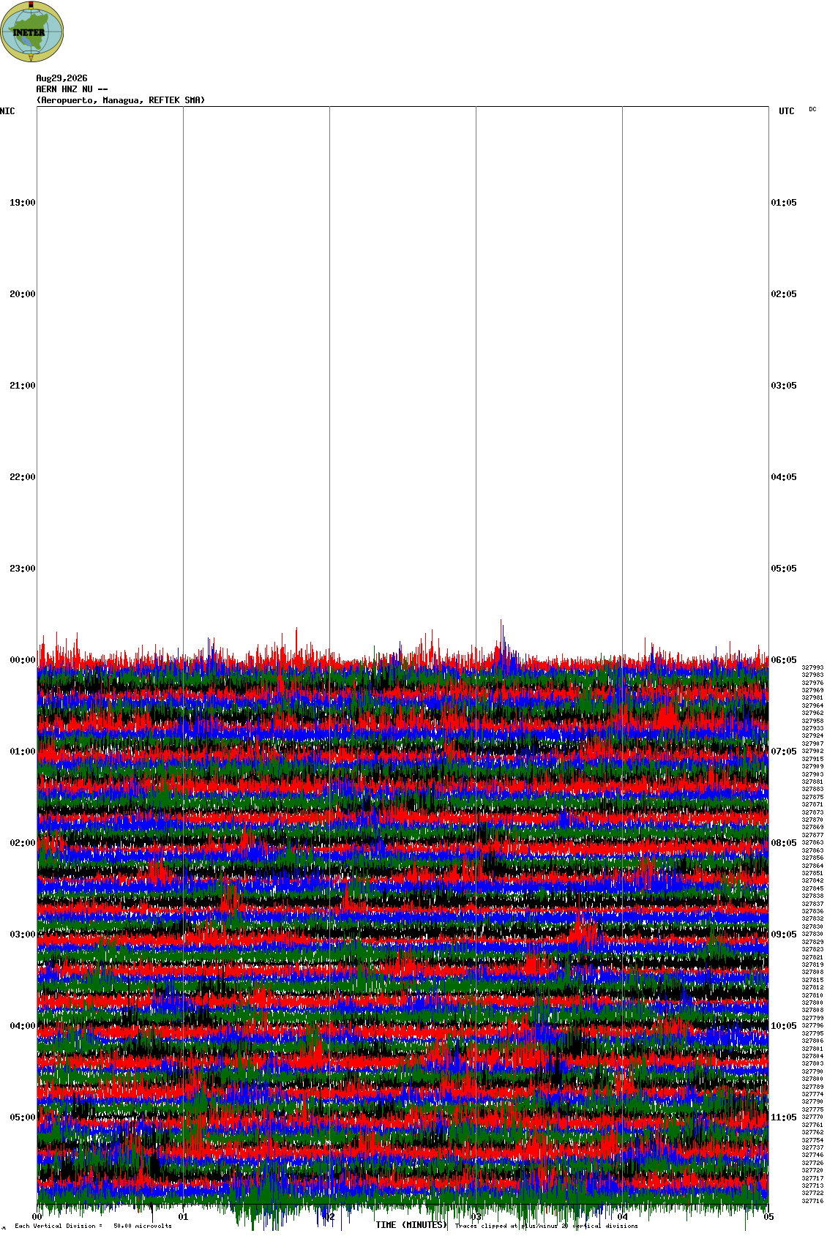Click the small DC label at top right

812,109
